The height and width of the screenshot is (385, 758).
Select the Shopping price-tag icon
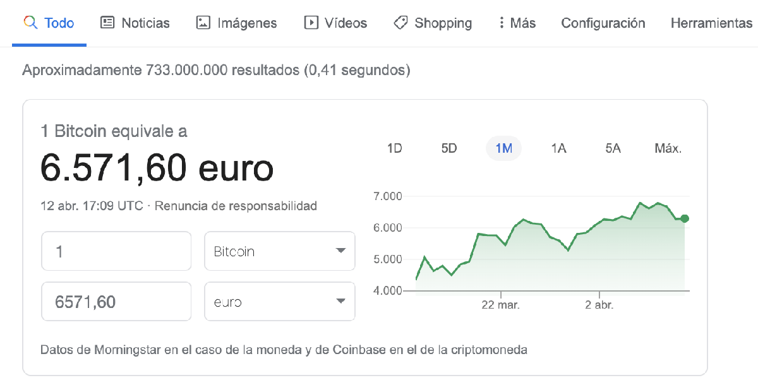(x=400, y=22)
